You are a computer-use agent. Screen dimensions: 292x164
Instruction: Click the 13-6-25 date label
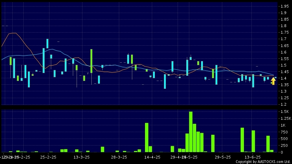(x=252, y=157)
